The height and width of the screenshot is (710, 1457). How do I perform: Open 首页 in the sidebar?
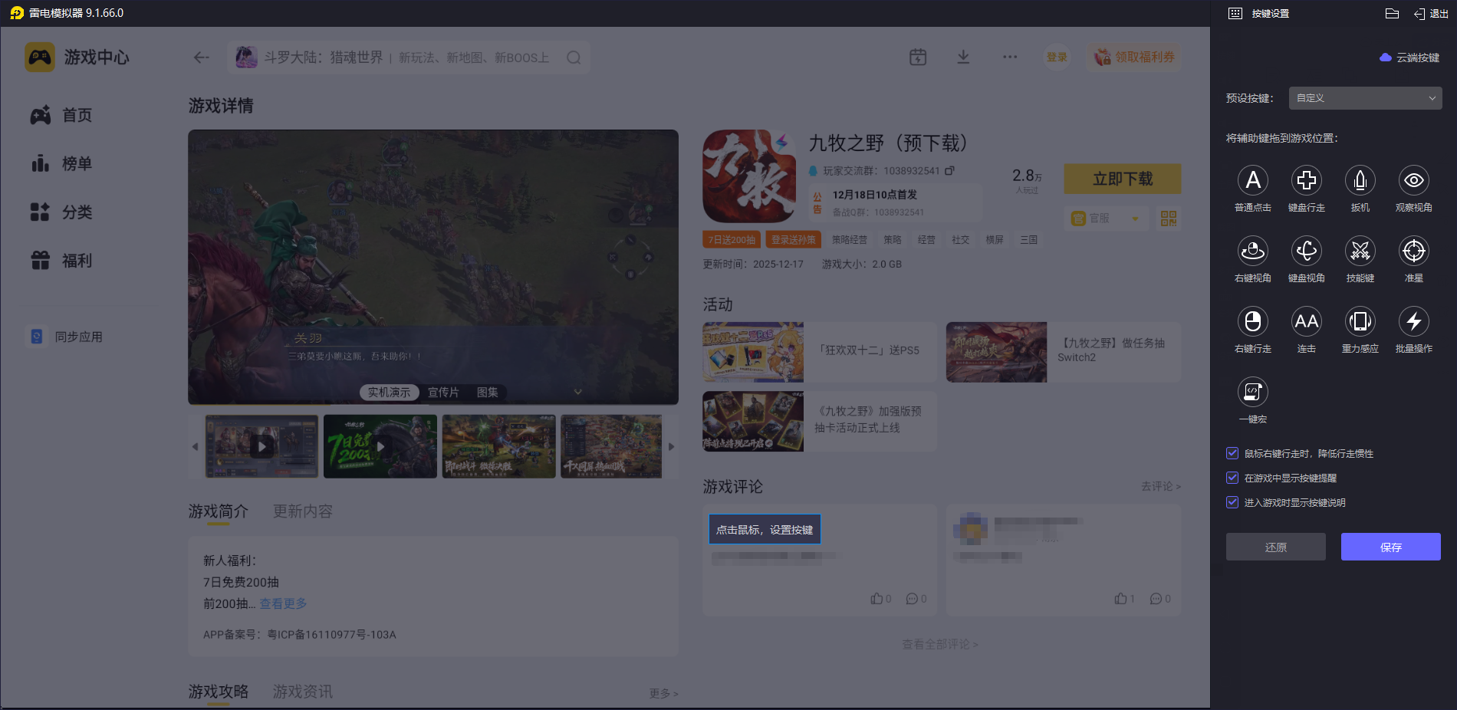pyautogui.click(x=61, y=115)
